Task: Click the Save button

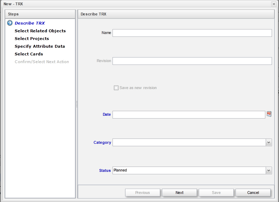Action: (216, 193)
